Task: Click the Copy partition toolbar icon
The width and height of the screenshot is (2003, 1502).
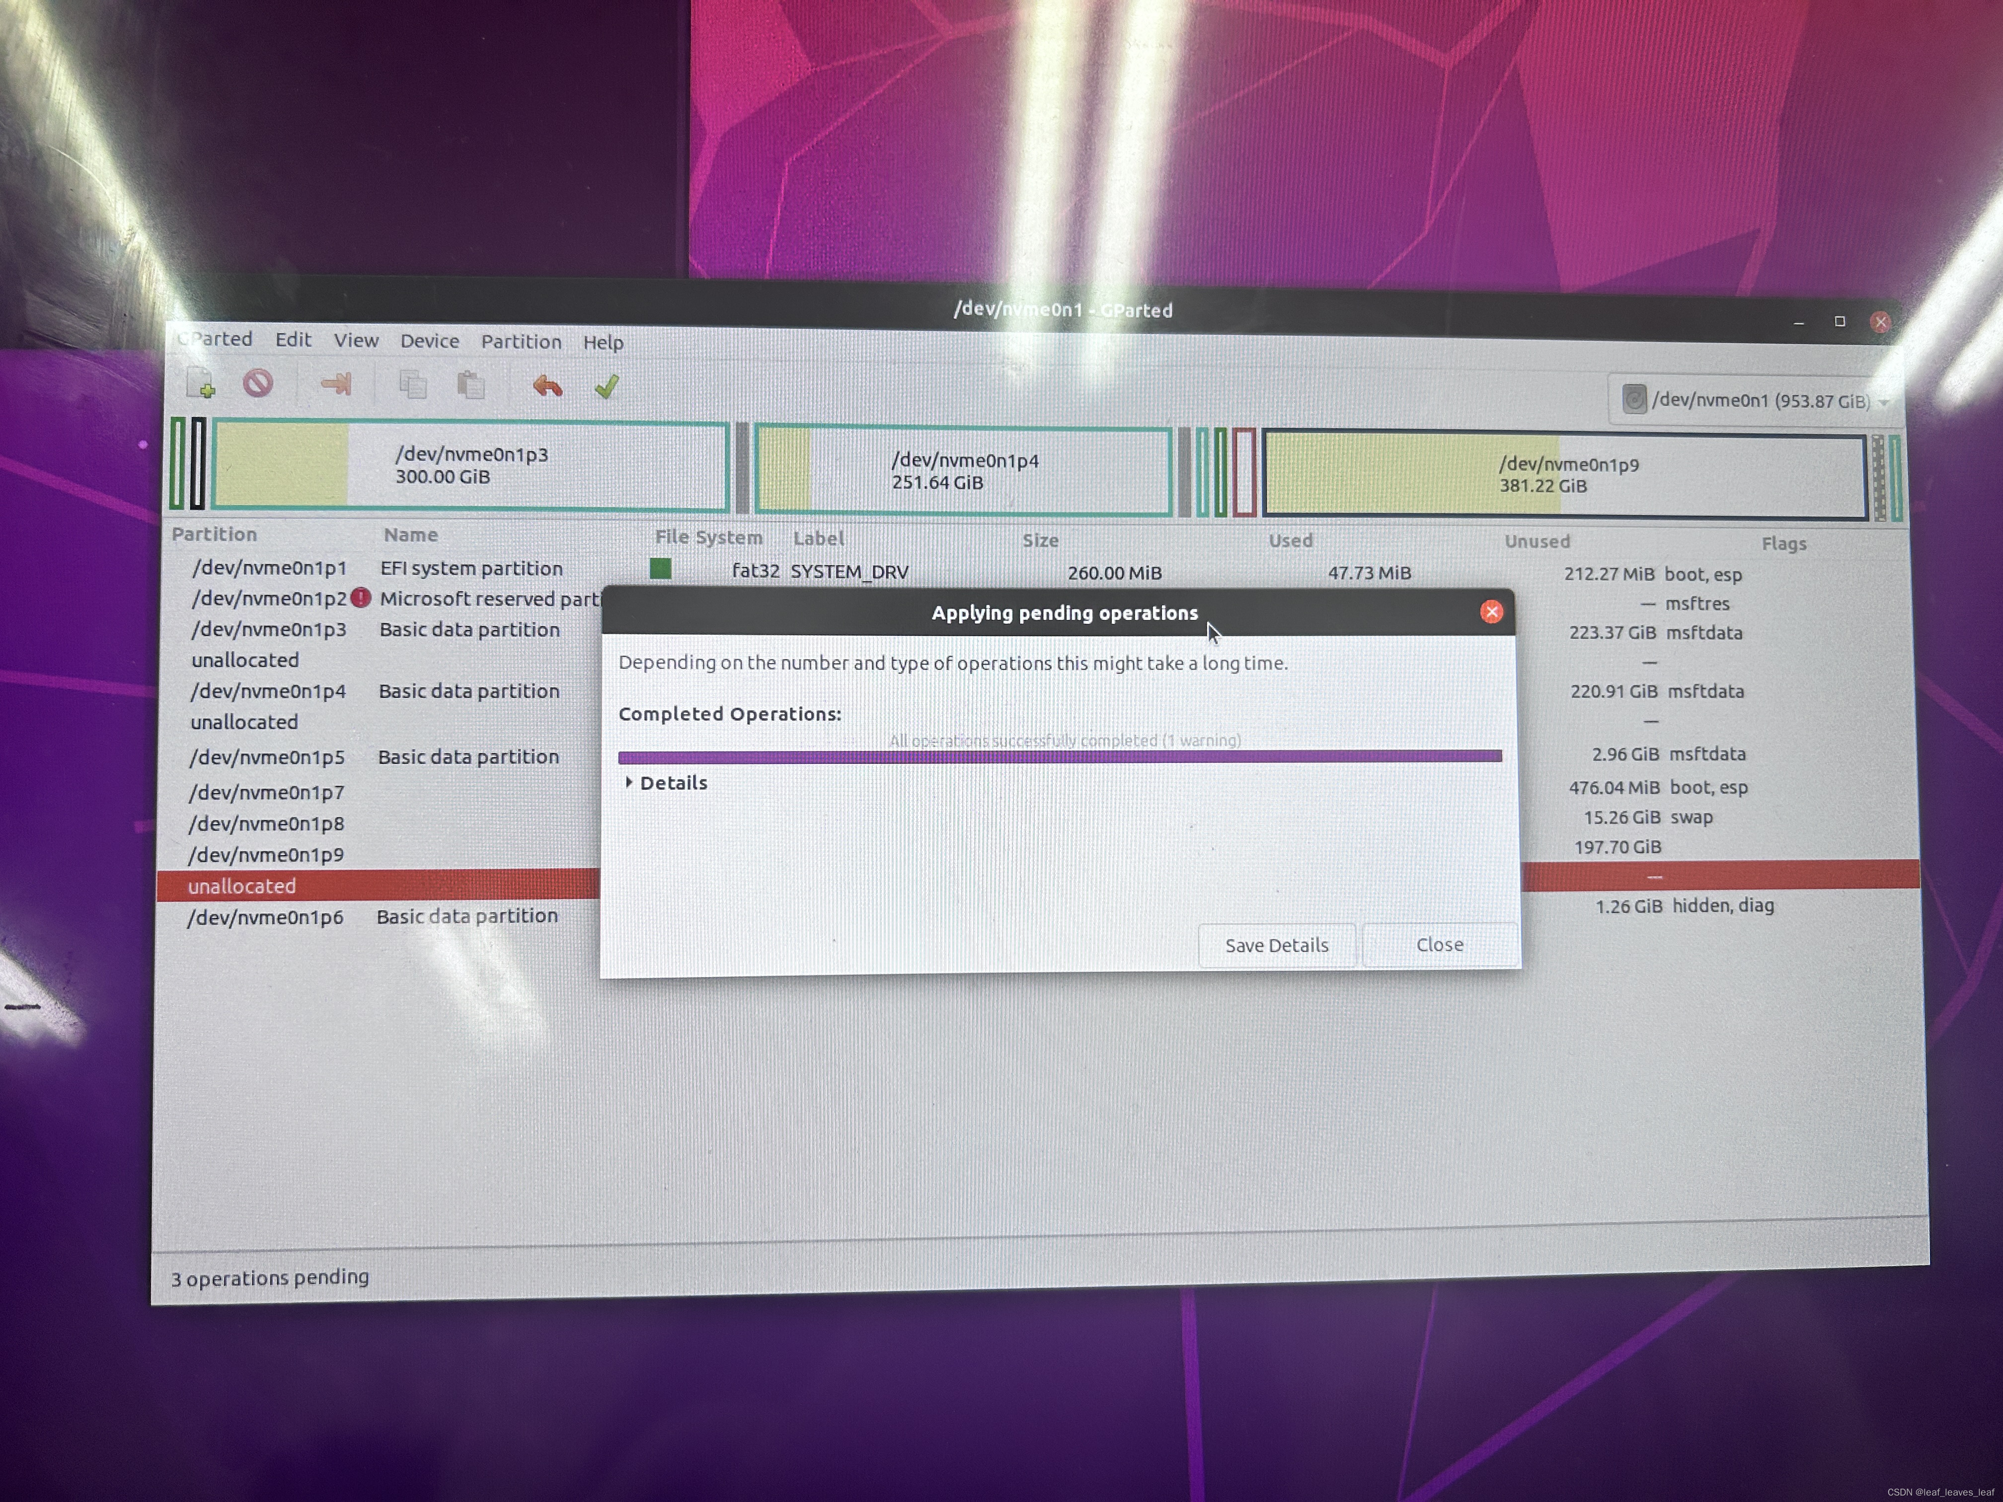Action: pyautogui.click(x=413, y=386)
